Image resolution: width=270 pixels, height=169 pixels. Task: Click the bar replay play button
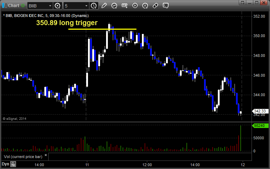click(135, 6)
